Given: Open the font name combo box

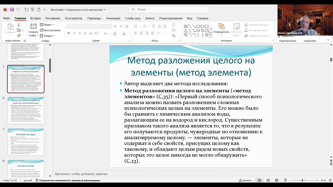Looking at the screenshot, I should tap(84, 26).
